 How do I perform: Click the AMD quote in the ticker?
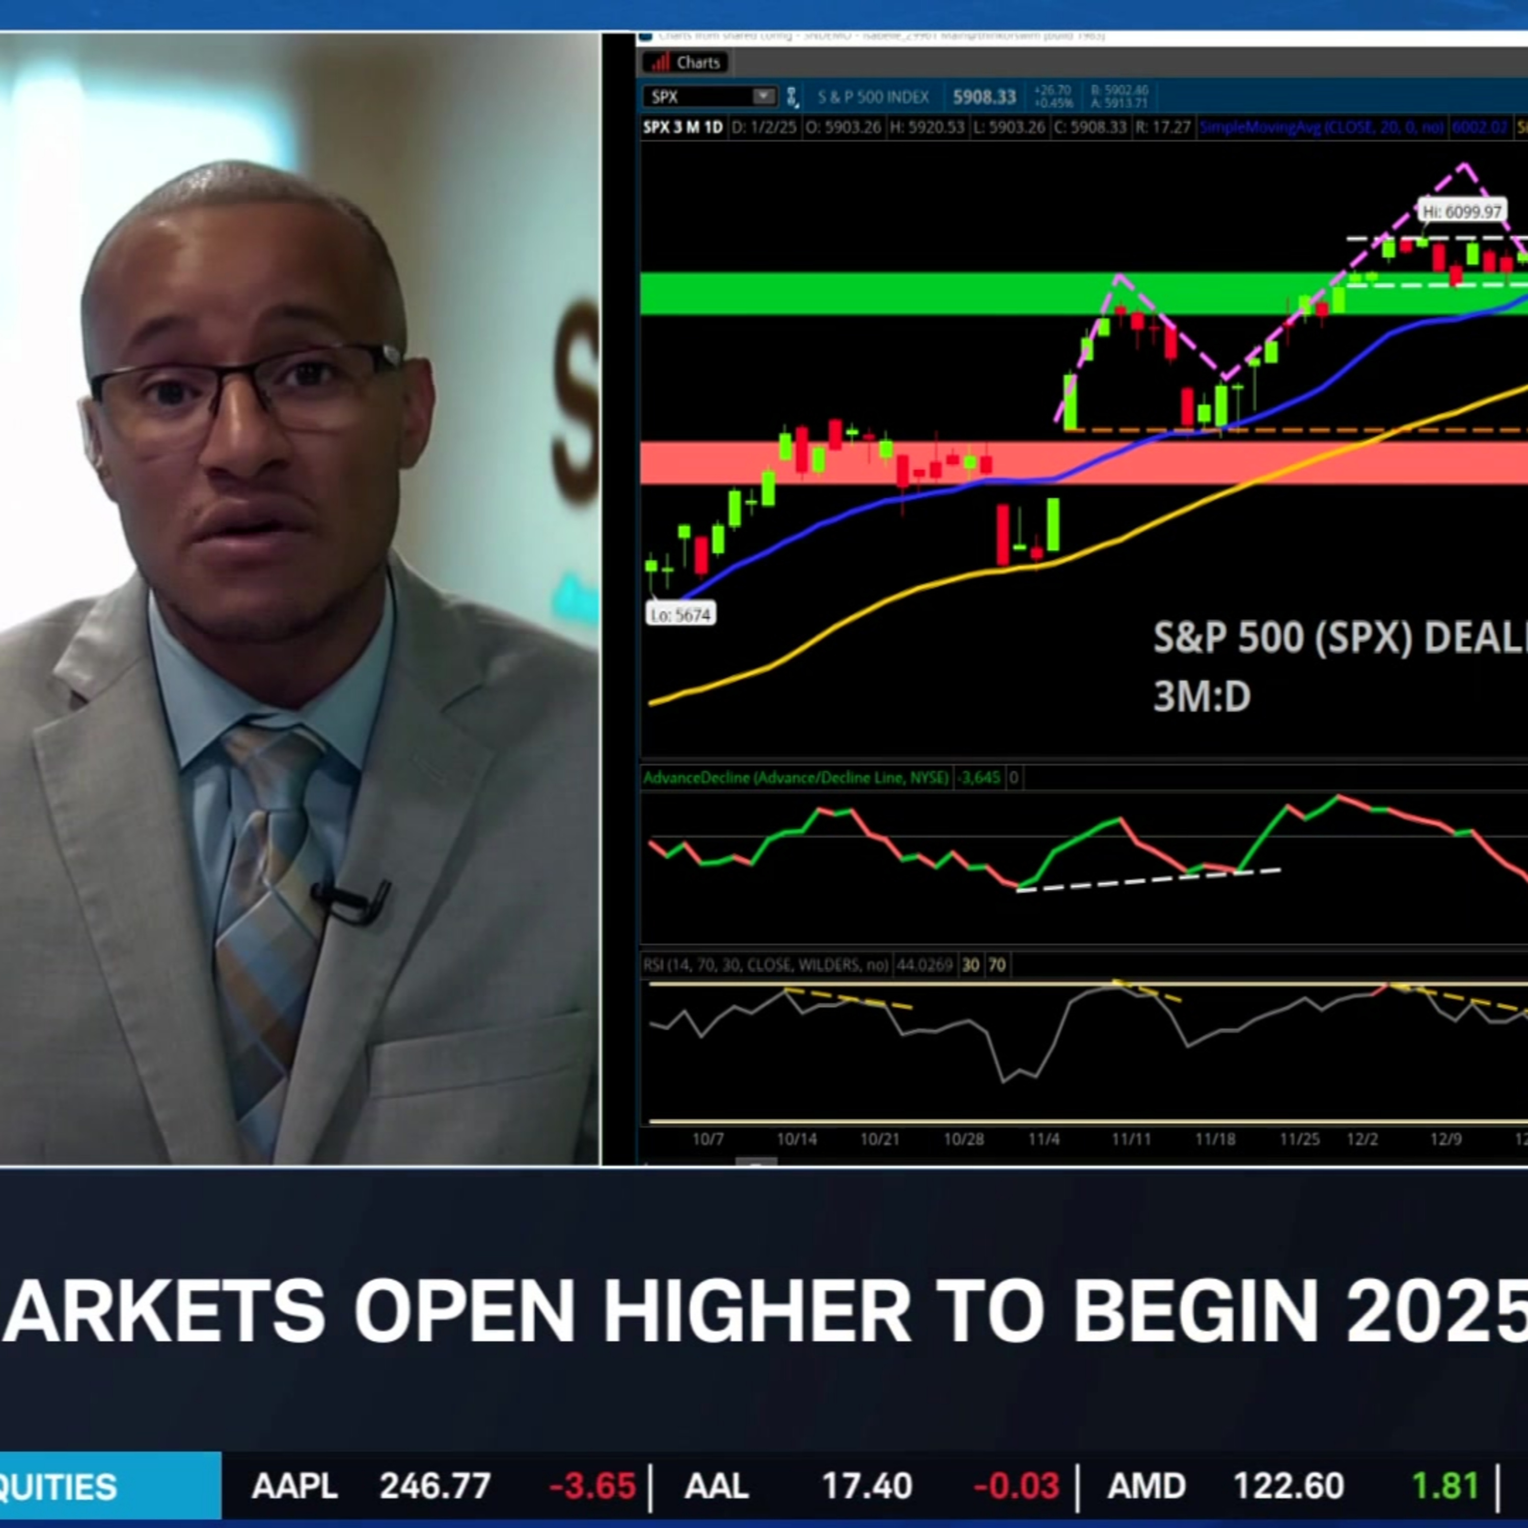1146,1486
